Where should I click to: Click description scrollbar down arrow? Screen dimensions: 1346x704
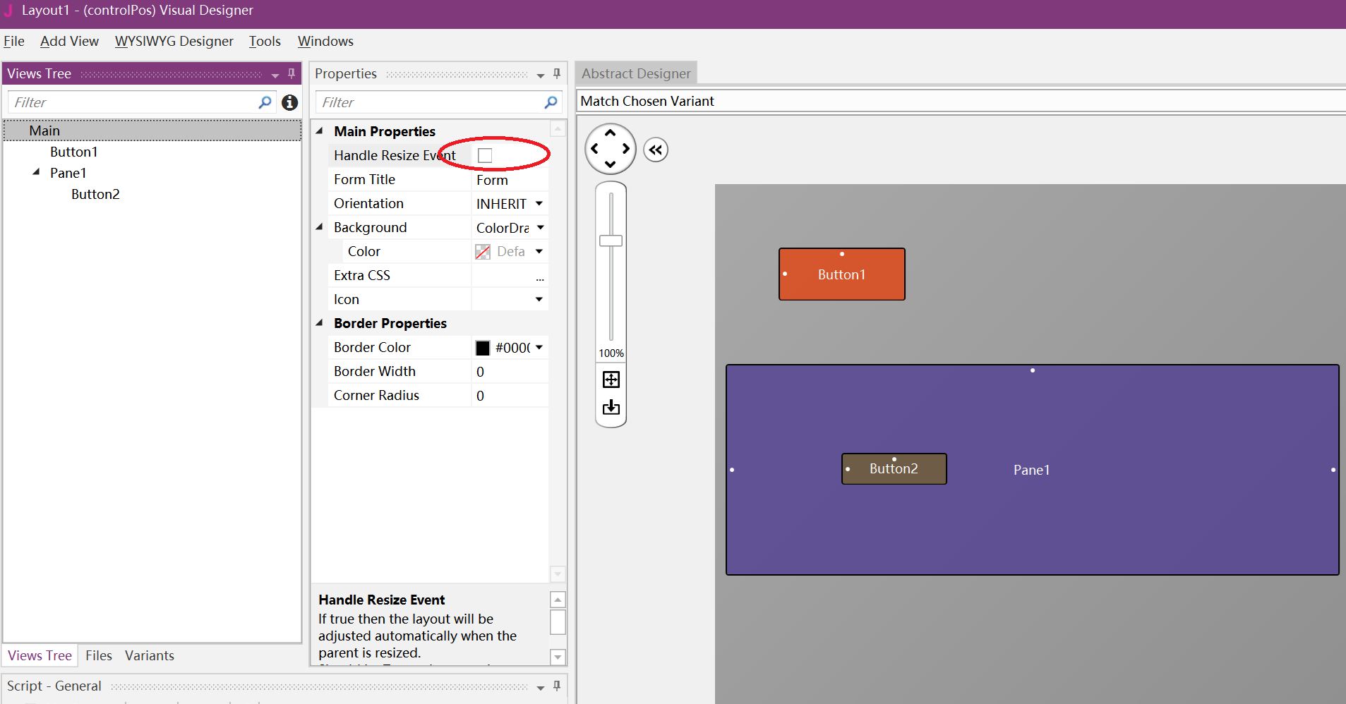pyautogui.click(x=558, y=657)
